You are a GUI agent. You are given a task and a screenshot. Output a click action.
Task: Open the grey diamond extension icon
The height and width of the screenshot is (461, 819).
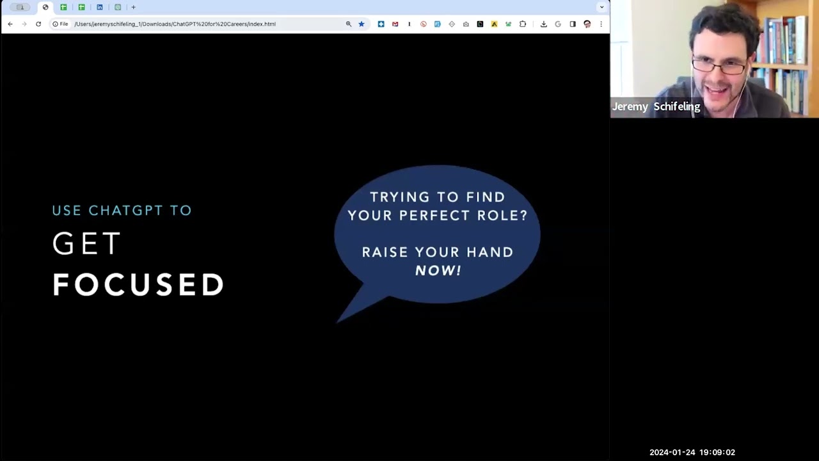pos(452,24)
